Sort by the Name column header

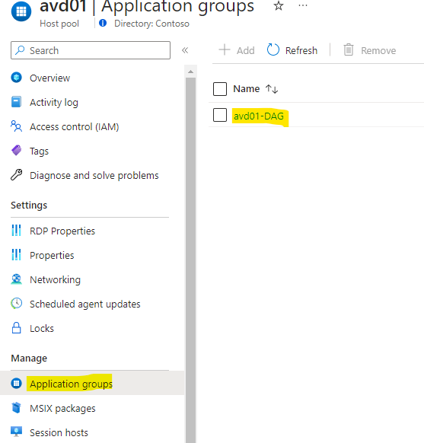point(247,89)
